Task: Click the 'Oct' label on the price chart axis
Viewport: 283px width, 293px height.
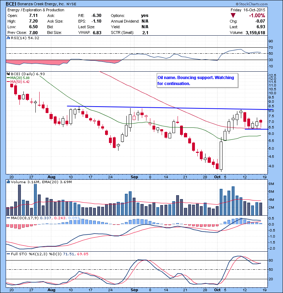Action: [217, 177]
